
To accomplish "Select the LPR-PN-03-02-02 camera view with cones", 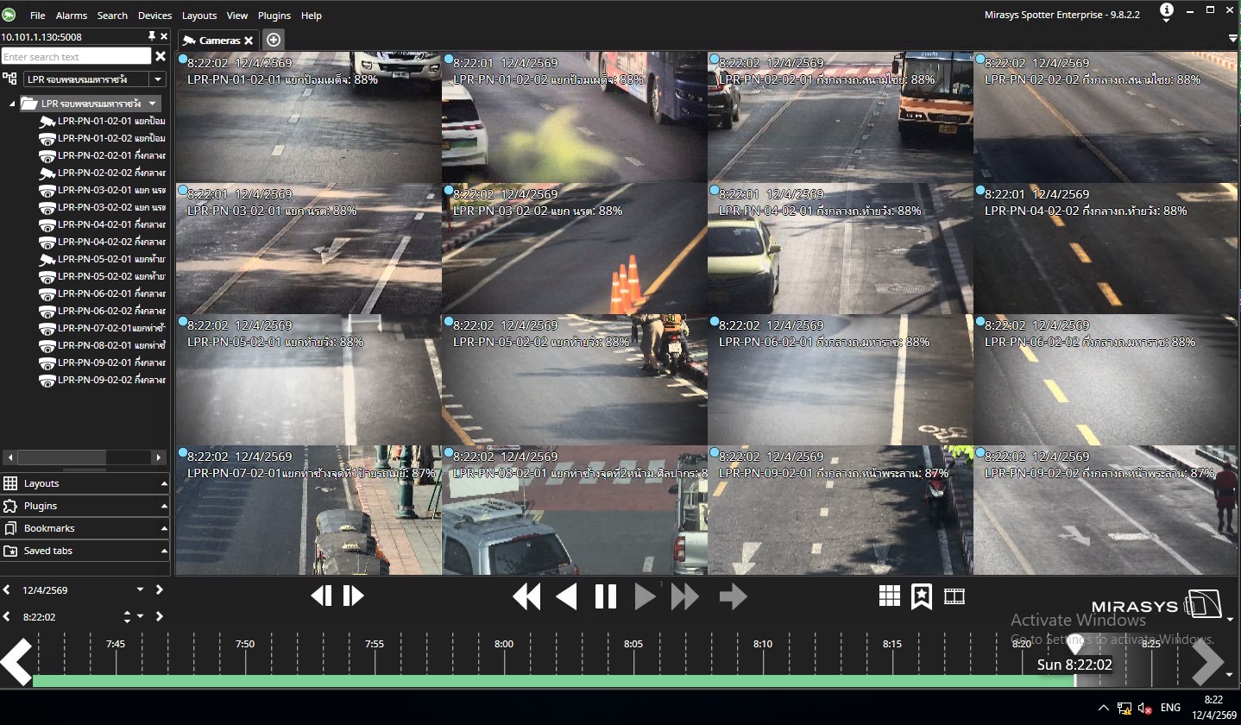I will click(x=575, y=249).
